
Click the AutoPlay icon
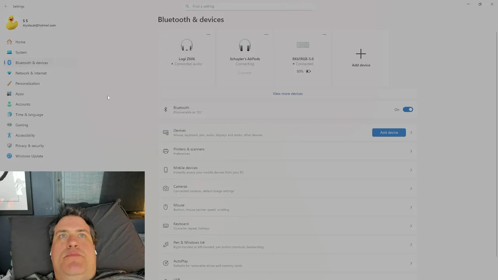click(166, 263)
